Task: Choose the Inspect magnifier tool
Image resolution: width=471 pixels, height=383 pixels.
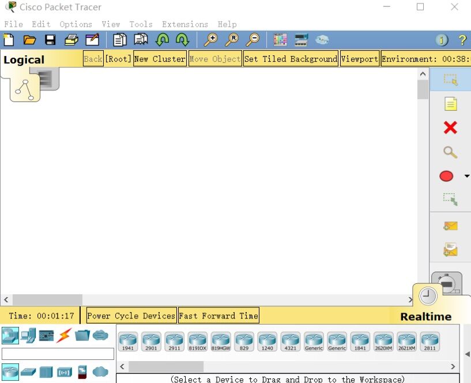Action: coord(450,152)
